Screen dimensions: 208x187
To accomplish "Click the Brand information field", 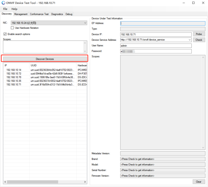I will coord(163,159).
